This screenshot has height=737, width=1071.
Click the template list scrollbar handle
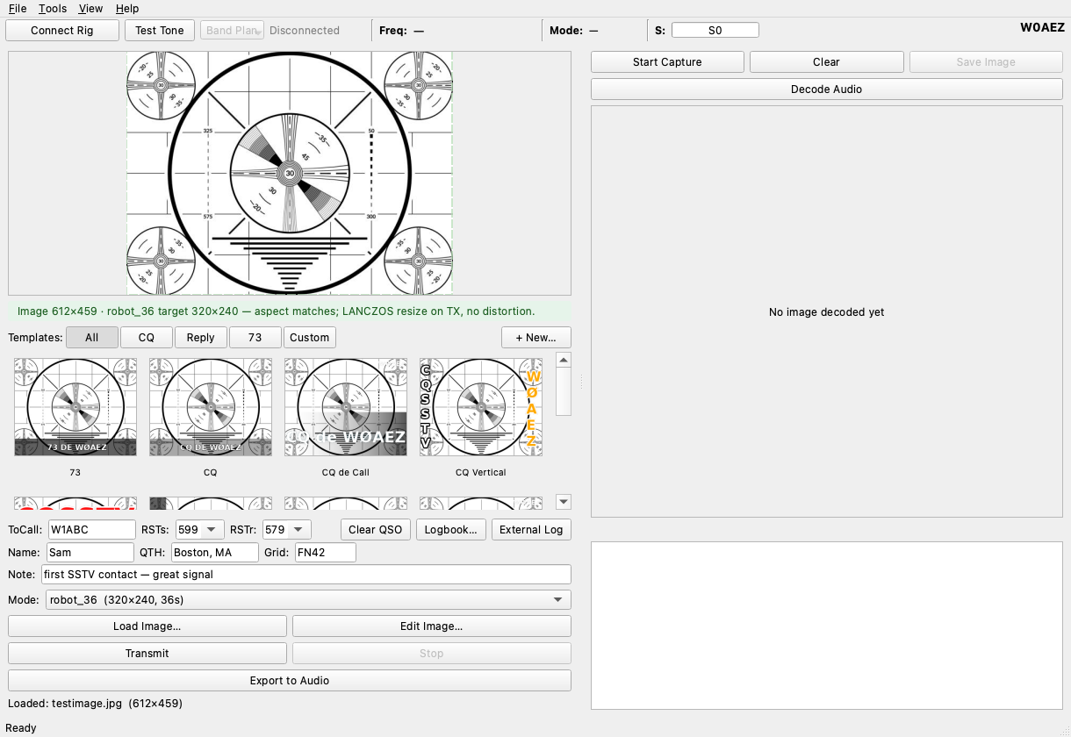click(564, 391)
